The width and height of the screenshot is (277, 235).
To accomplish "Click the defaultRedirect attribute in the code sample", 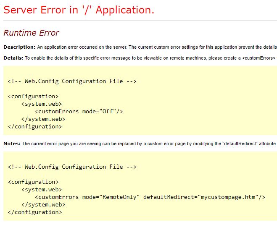I will tap(168, 197).
